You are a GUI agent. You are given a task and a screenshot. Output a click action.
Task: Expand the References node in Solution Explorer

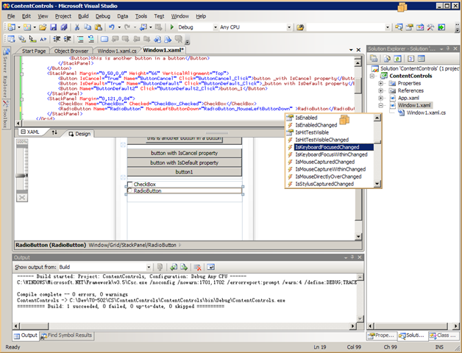click(380, 90)
